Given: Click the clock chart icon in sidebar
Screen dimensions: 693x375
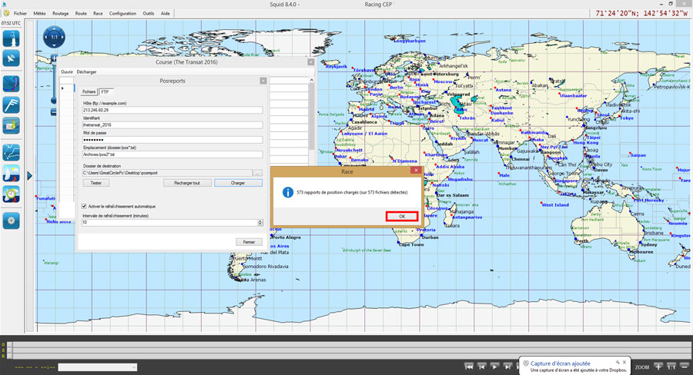Looking at the screenshot, I should tap(12, 193).
